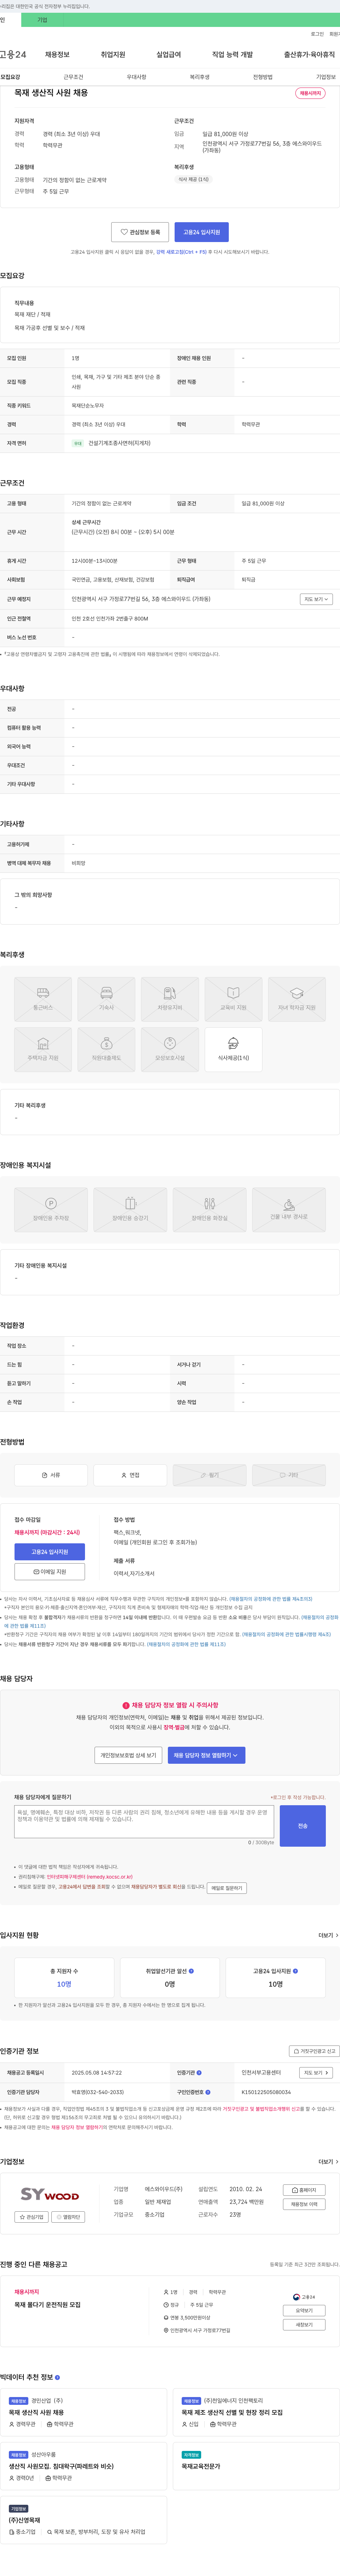Screen dimensions: 340x2576
Task: Switch to the 복리후생 tab
Action: click(200, 77)
